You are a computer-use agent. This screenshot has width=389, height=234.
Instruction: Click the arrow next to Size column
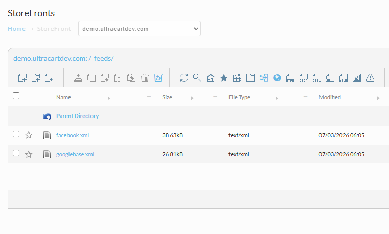(x=192, y=98)
